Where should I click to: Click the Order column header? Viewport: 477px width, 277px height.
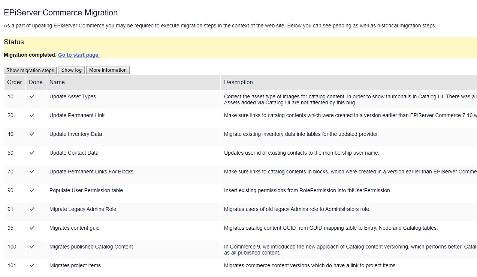(15, 82)
